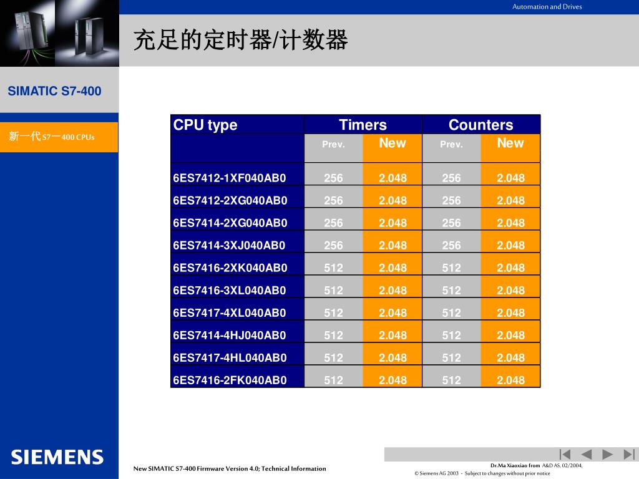Screen dimensions: 639x479
Task: Select row 6ES7414-2XG040AB0
Action: (x=355, y=219)
